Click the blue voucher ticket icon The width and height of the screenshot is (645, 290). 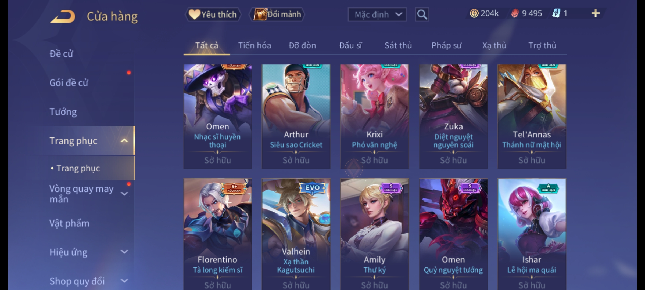coord(556,13)
